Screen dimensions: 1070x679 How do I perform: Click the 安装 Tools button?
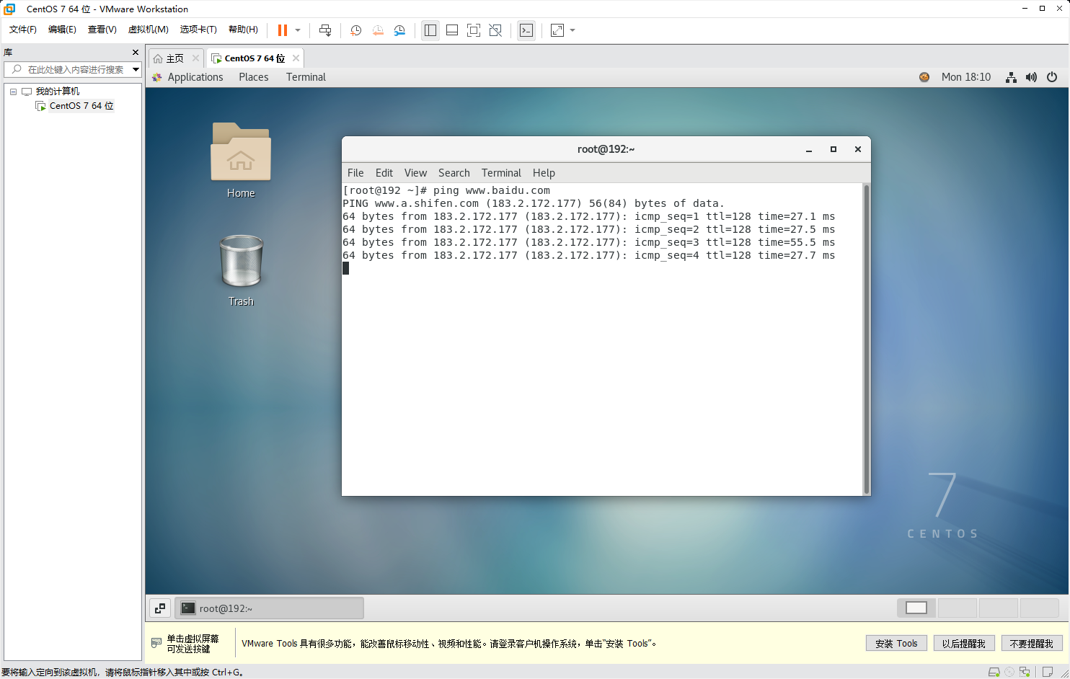tap(896, 644)
